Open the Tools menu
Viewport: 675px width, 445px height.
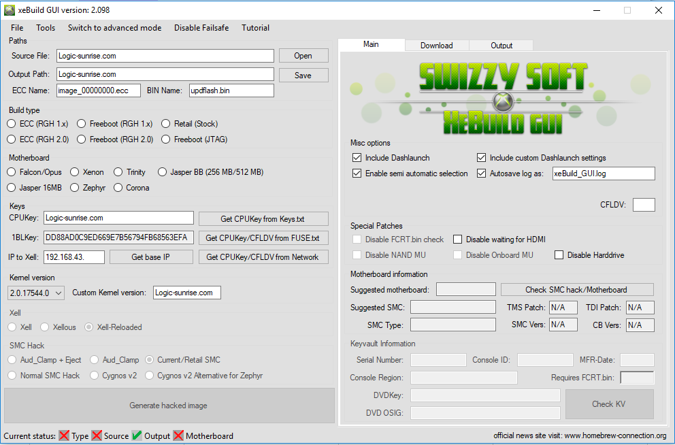[46, 28]
